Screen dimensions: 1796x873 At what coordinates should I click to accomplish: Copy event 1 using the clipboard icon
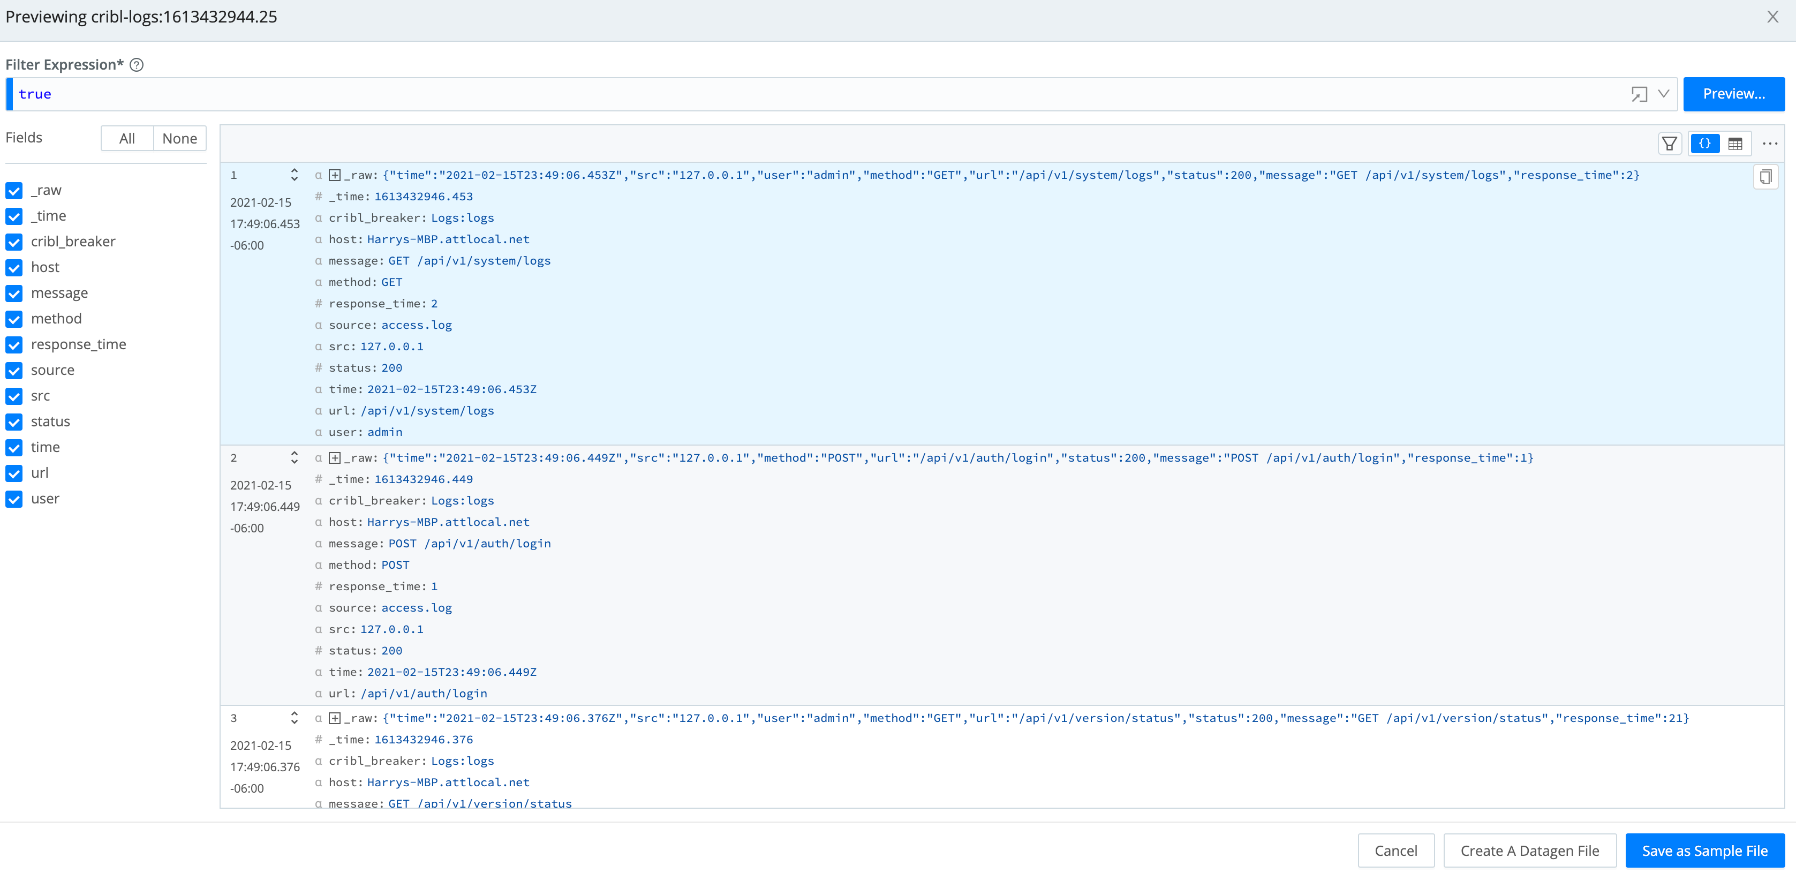point(1765,177)
